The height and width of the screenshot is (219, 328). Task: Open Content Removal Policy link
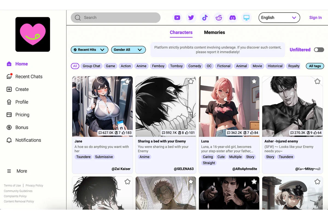[x=19, y=201]
